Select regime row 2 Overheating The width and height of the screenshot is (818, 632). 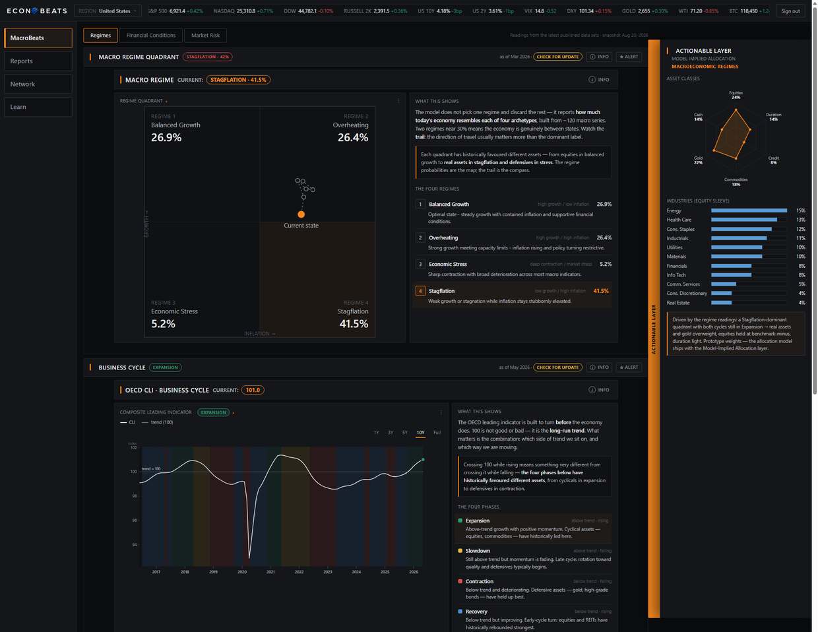tap(514, 242)
